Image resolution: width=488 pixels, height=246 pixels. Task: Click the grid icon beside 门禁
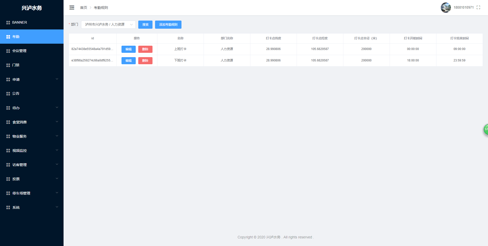click(x=8, y=65)
